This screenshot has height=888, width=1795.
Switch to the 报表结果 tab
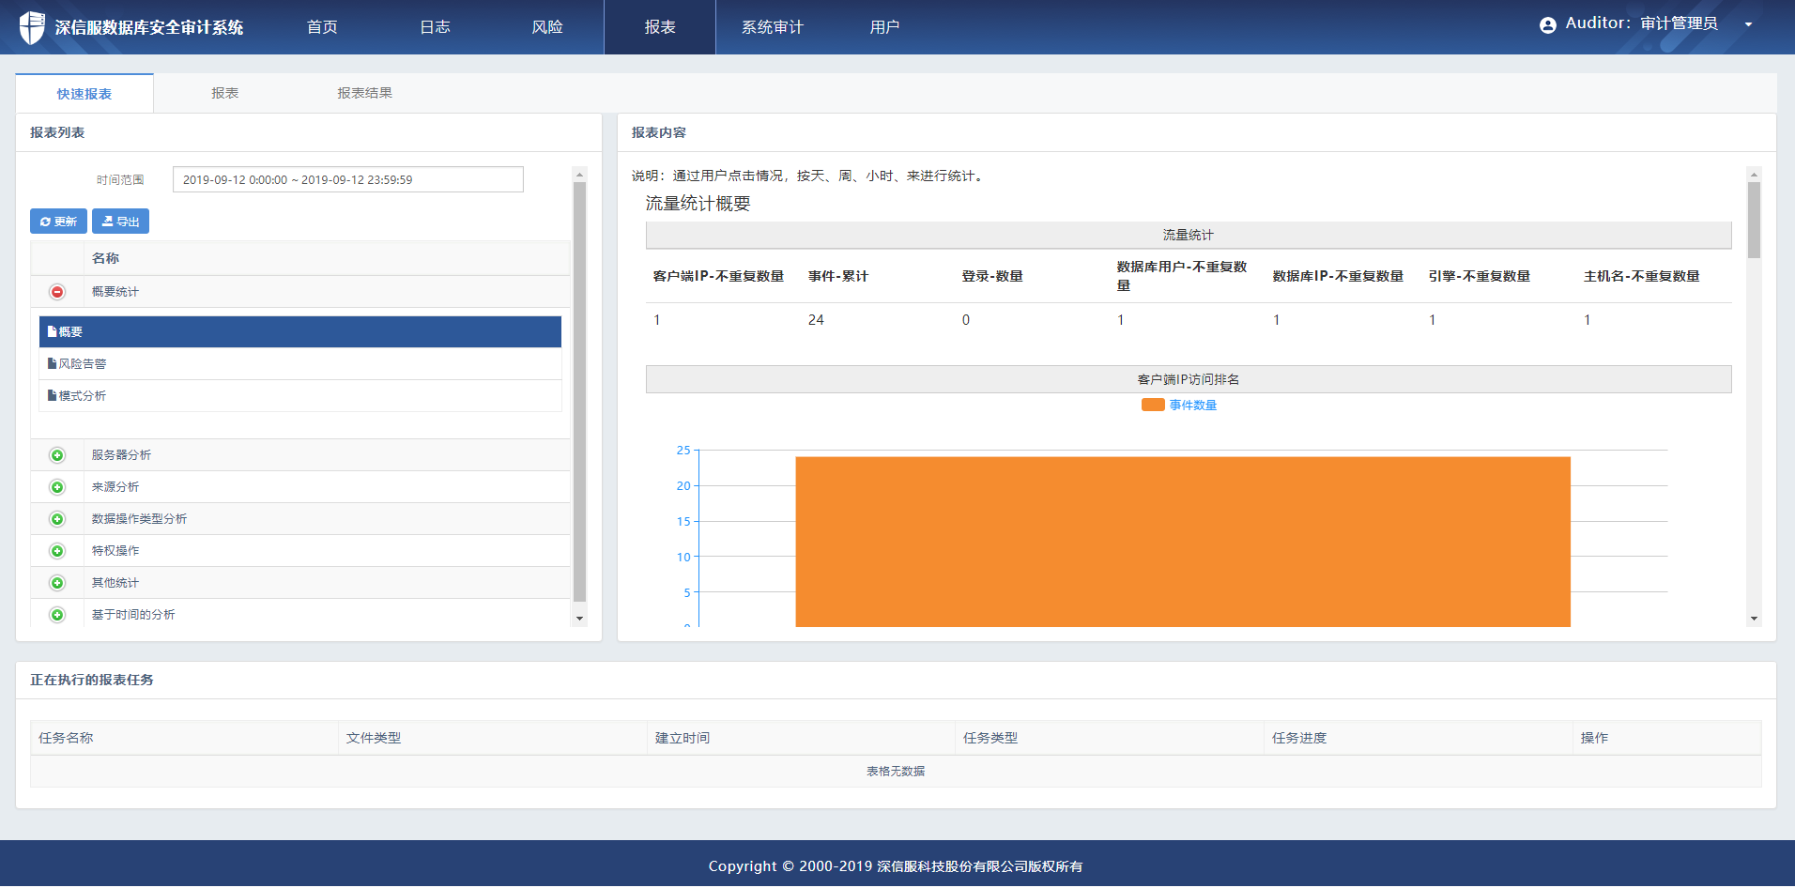(x=364, y=93)
